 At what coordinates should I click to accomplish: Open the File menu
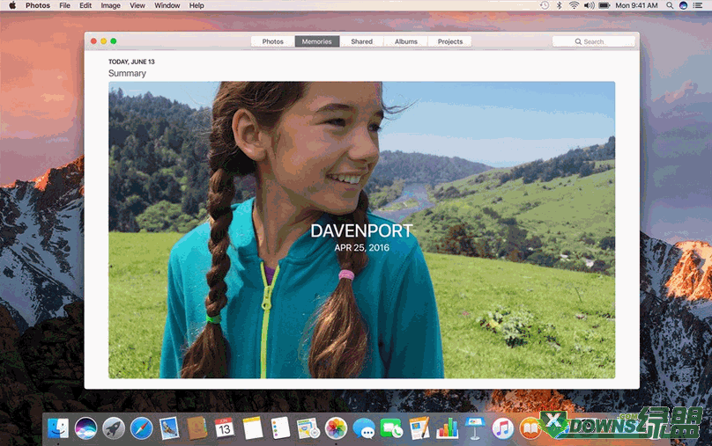(x=64, y=5)
